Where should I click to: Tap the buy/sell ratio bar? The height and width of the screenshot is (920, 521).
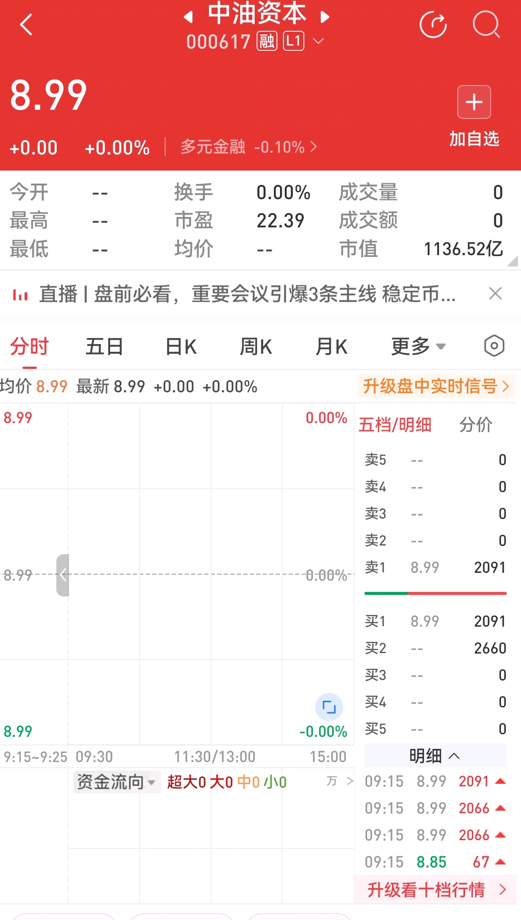coord(436,593)
